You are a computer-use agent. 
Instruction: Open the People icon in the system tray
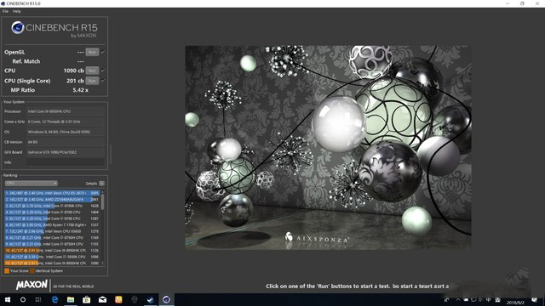(x=446, y=300)
